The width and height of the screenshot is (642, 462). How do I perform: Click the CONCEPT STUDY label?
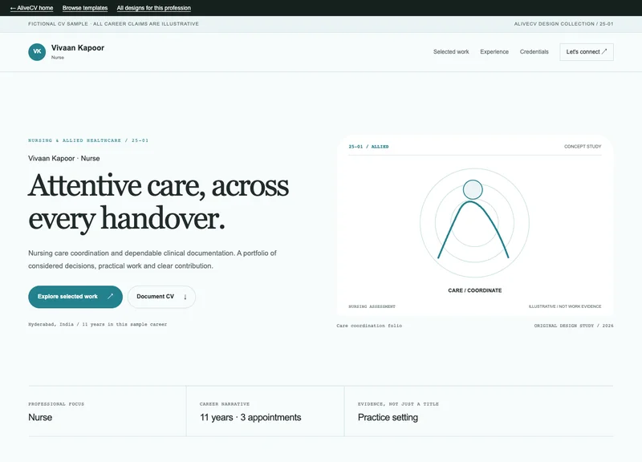pos(583,147)
